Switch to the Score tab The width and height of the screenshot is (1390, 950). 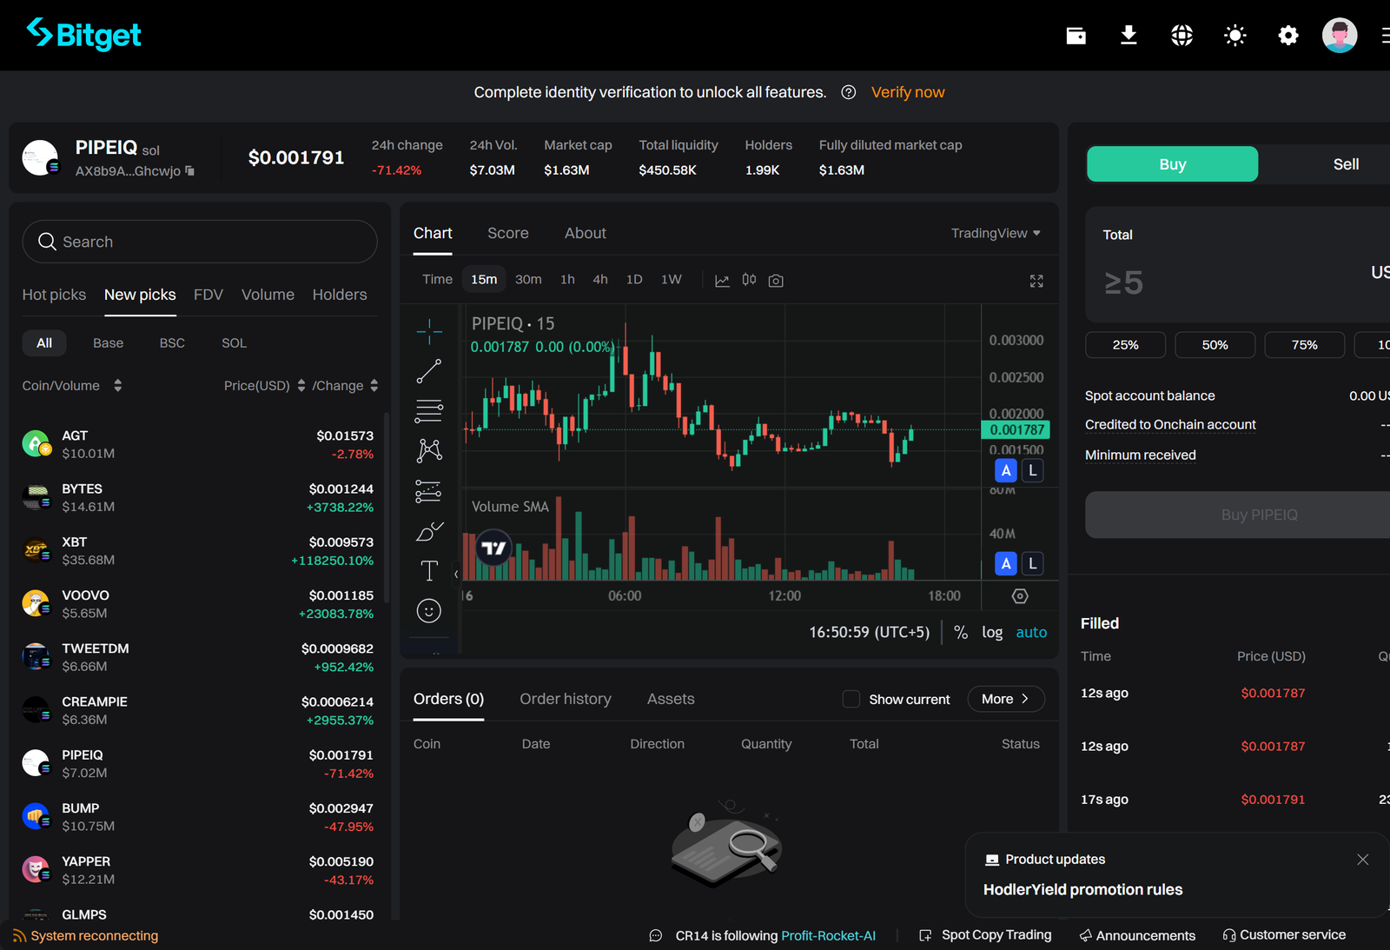(x=508, y=233)
